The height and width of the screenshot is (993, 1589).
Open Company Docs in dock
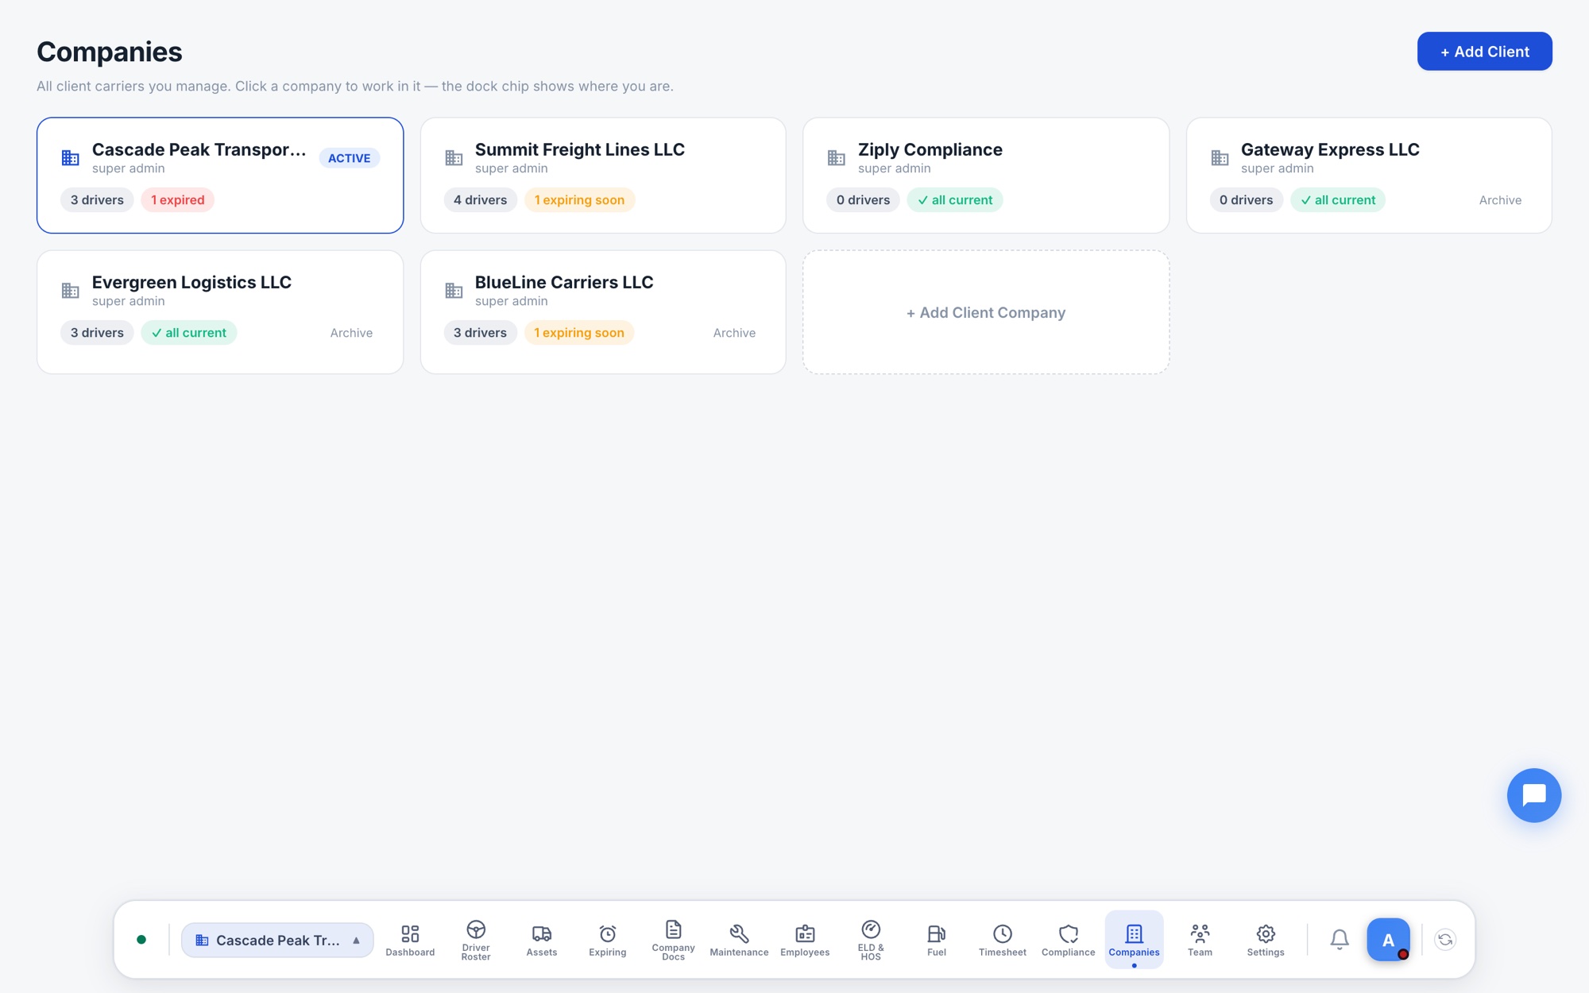pyautogui.click(x=673, y=940)
